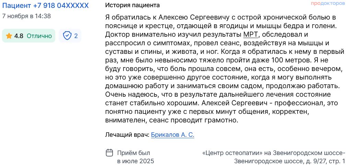The width and height of the screenshot is (348, 168).
Task: Click the address Звенигородское шоссе, д. 9/27
Action: click(289, 161)
